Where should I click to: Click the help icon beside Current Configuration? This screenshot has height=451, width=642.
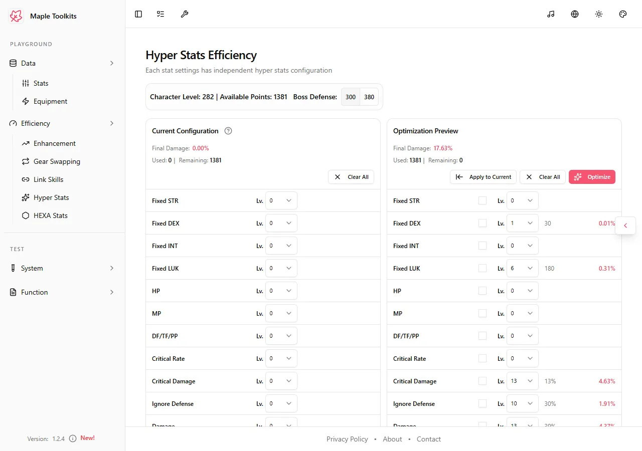coord(228,131)
